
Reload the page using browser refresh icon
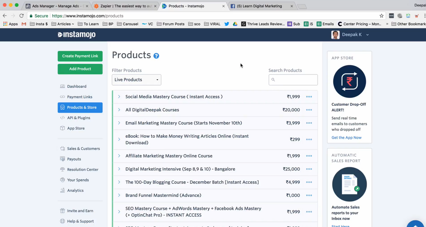(x=22, y=16)
